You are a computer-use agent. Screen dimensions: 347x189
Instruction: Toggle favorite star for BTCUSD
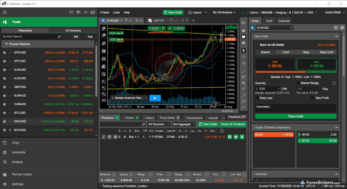[4, 113]
